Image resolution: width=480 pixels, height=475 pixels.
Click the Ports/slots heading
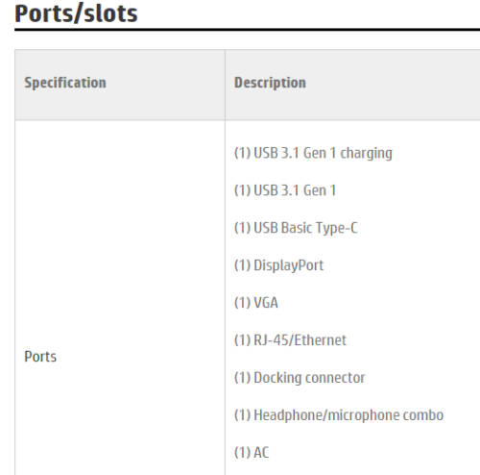pos(76,13)
